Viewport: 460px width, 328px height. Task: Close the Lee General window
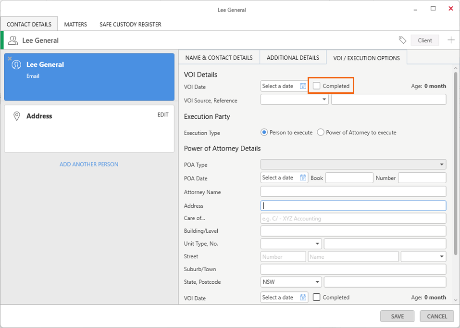(x=451, y=9)
